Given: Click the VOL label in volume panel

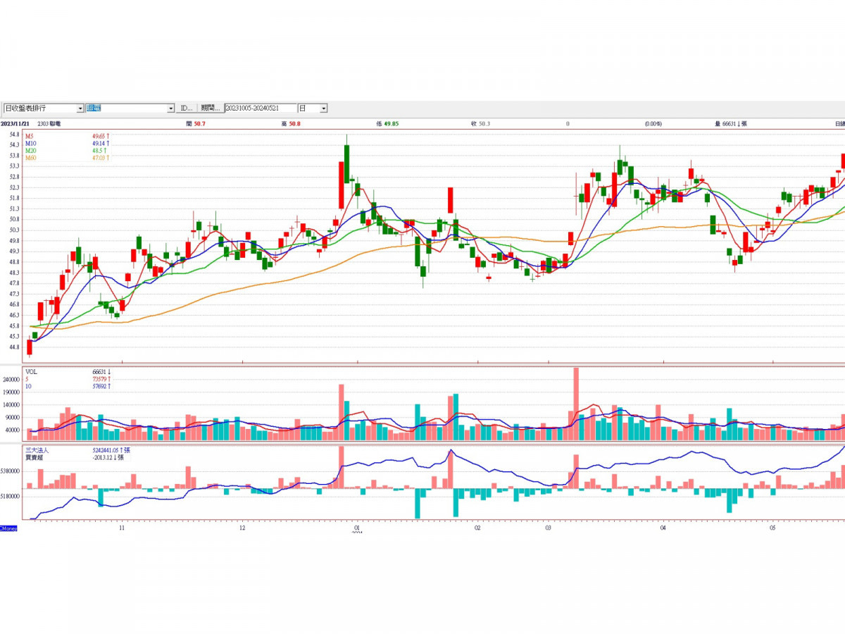Looking at the screenshot, I should [x=32, y=371].
